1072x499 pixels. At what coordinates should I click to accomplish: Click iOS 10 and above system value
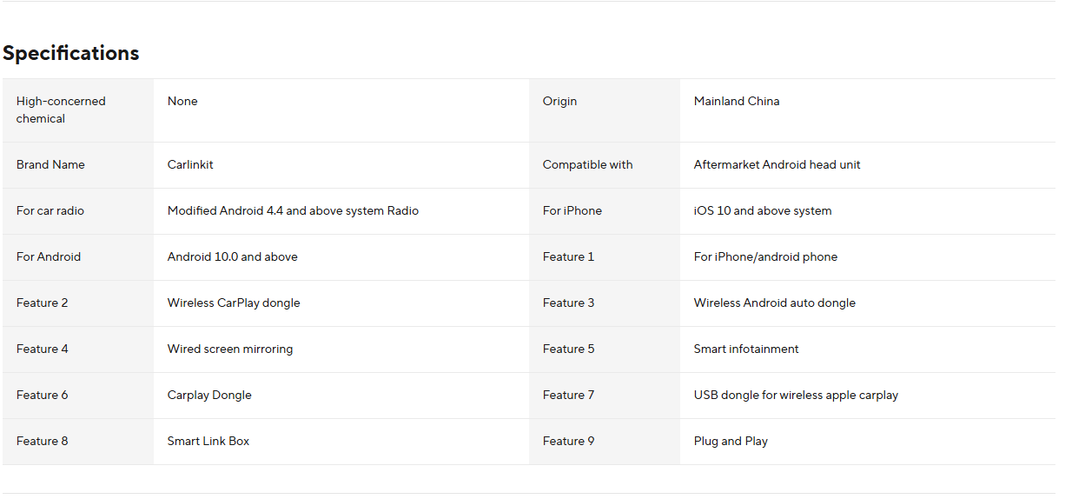[x=763, y=210]
